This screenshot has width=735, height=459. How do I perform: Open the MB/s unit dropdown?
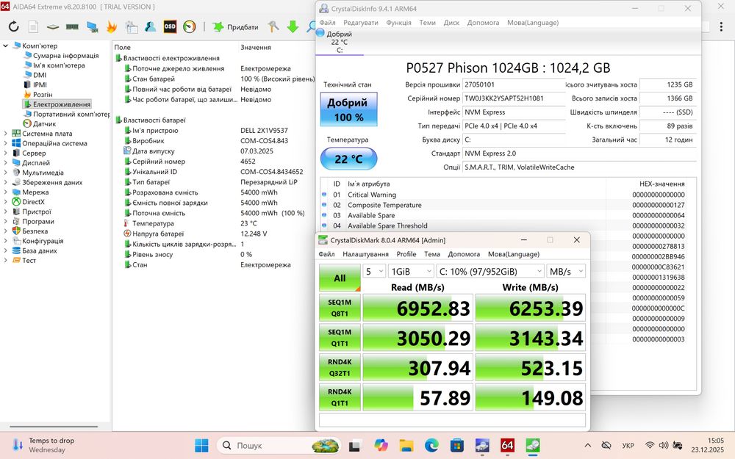566,271
